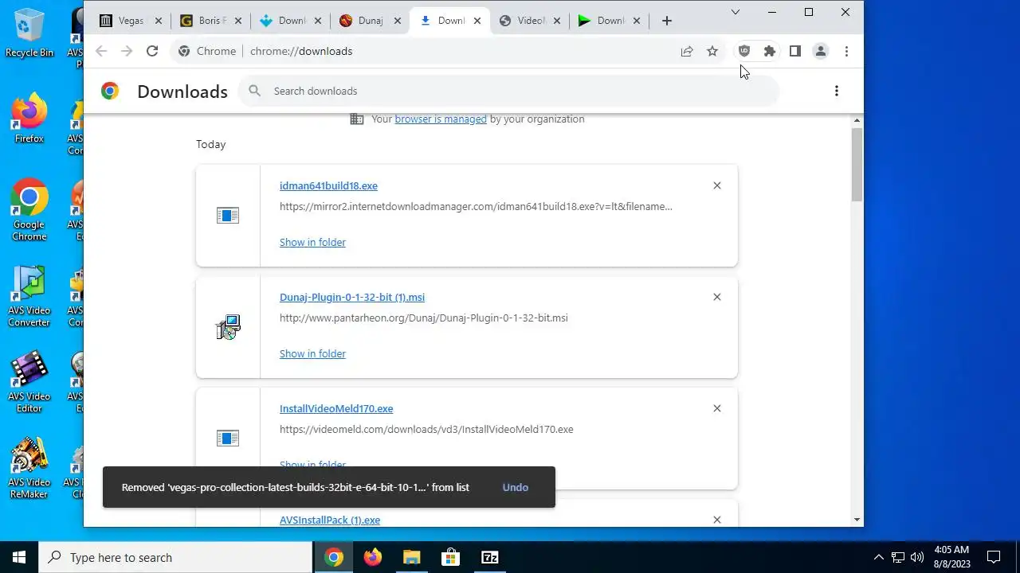Open InstallVideoMeld170.exe download link

336,408
